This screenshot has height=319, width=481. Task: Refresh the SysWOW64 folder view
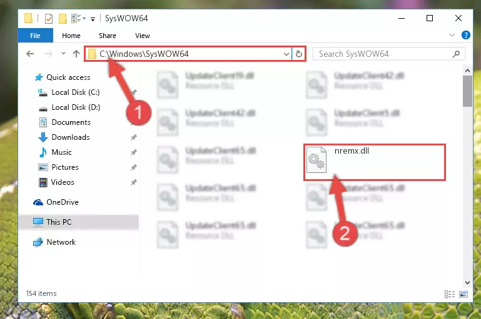coord(299,54)
